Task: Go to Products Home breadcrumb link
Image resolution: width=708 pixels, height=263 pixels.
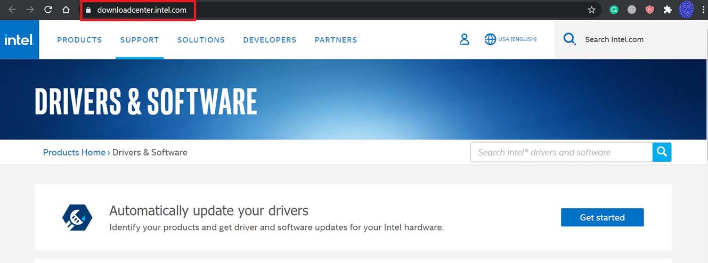Action: [74, 152]
